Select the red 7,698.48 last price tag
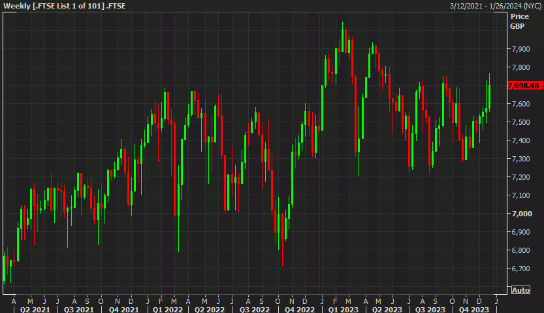The image size is (544, 313). (524, 86)
